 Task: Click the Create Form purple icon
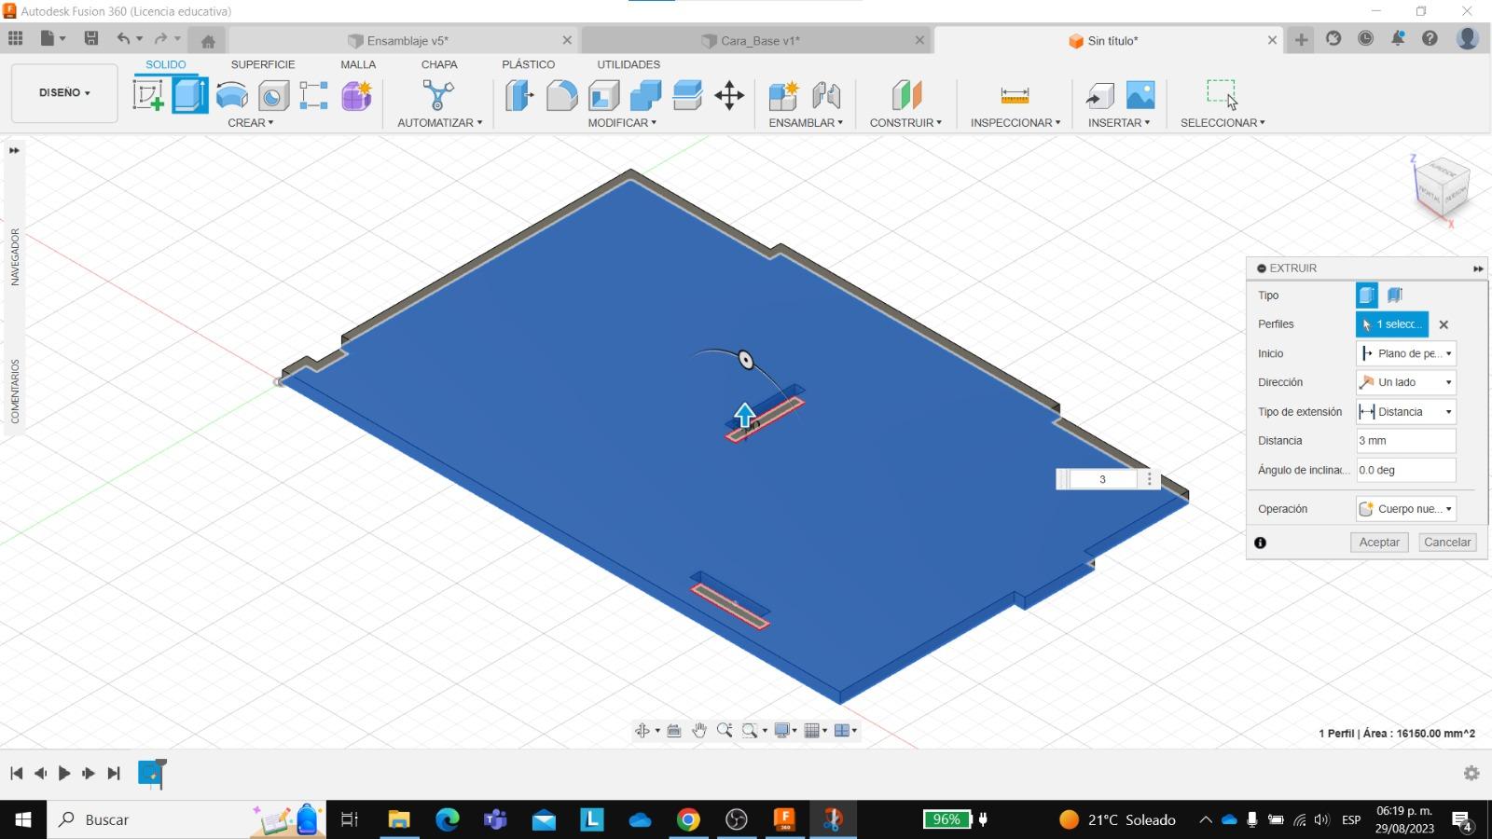click(356, 95)
